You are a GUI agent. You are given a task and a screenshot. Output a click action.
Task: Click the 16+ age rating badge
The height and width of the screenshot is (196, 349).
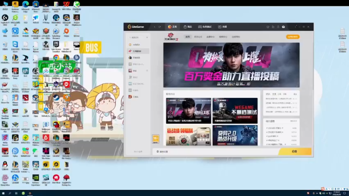[x=156, y=139]
